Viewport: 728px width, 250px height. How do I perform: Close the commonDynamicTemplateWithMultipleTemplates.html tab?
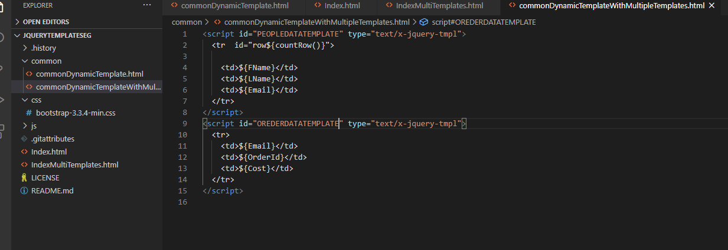click(x=711, y=6)
